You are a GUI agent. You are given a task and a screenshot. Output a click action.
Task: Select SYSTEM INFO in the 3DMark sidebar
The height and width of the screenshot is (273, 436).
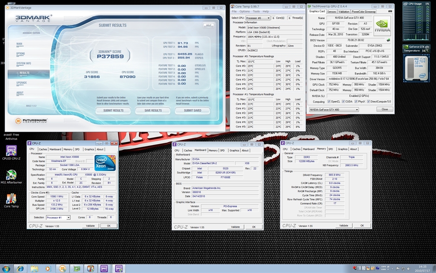click(x=23, y=63)
